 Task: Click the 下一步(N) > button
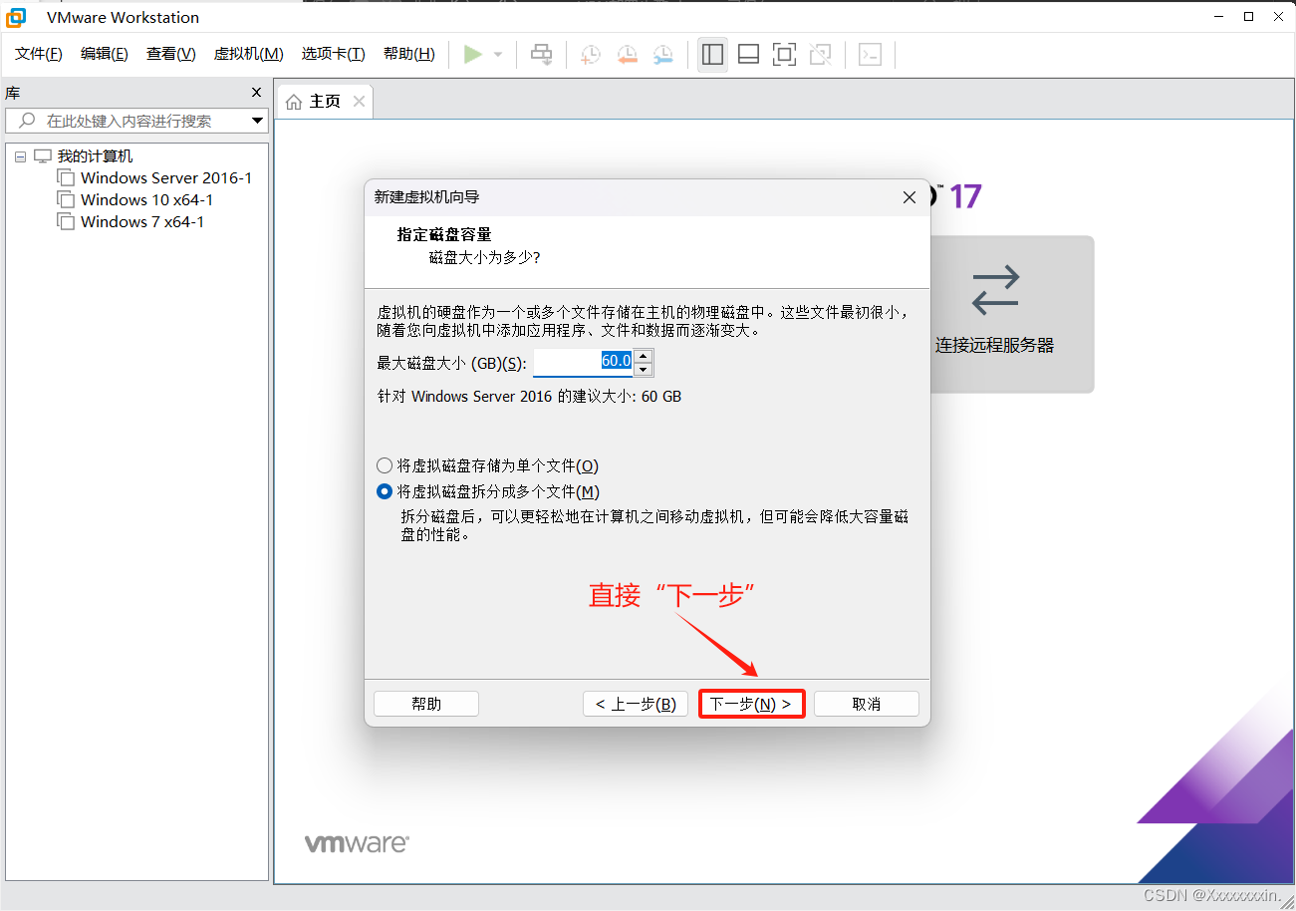tap(751, 704)
